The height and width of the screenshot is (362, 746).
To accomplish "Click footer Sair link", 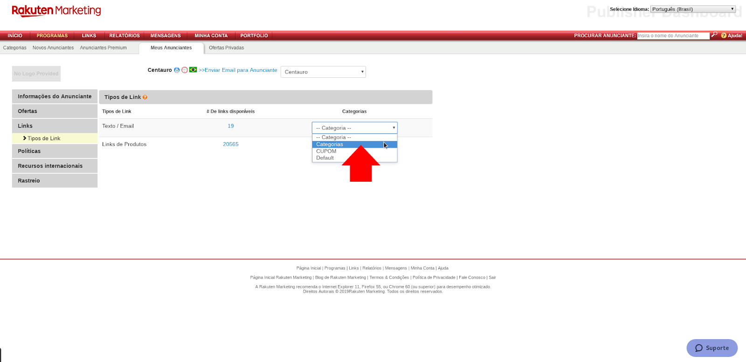I will [x=492, y=277].
